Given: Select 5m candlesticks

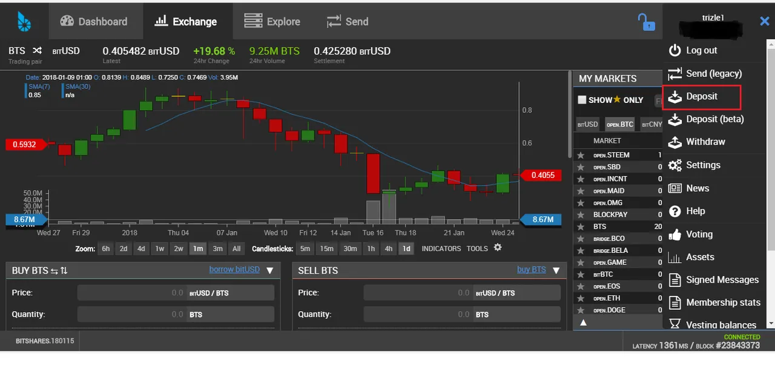Looking at the screenshot, I should click(x=305, y=249).
